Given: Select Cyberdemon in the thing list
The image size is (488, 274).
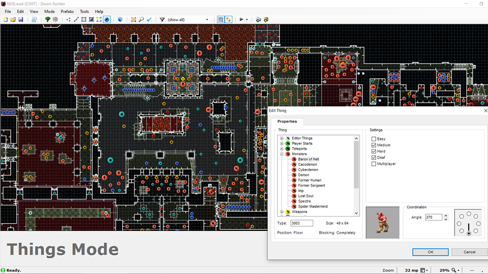Looking at the screenshot, I should click(308, 169).
